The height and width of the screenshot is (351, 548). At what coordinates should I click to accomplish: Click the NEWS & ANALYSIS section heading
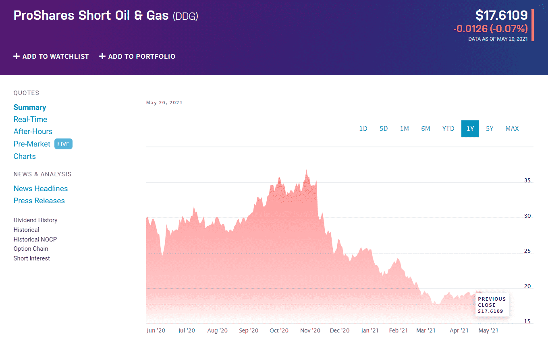42,174
